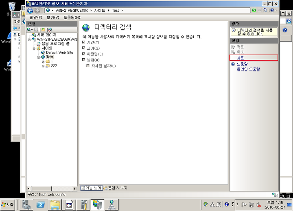Click the volume icon in the system tray
Screen dimensions: 293x211
259,205
